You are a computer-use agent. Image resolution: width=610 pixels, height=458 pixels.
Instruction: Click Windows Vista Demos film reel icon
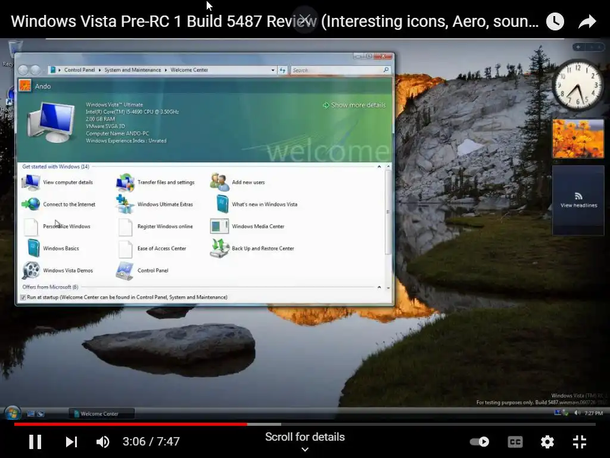[x=31, y=270]
